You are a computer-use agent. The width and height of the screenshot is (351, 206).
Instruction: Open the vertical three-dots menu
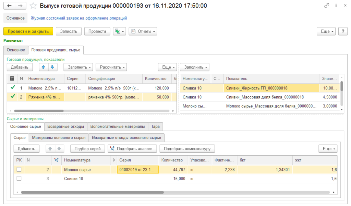[x=336, y=5]
